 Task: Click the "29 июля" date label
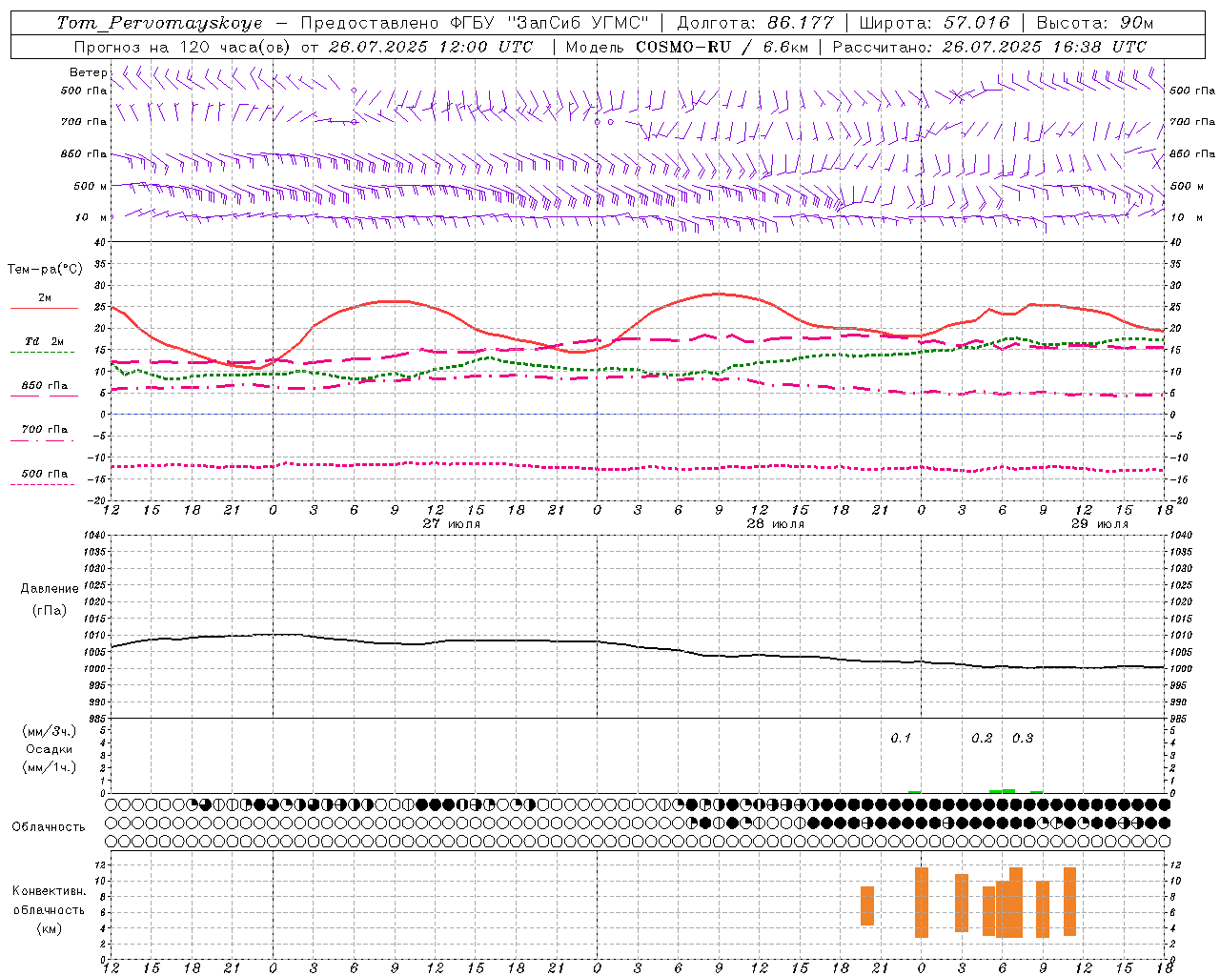tap(1100, 524)
